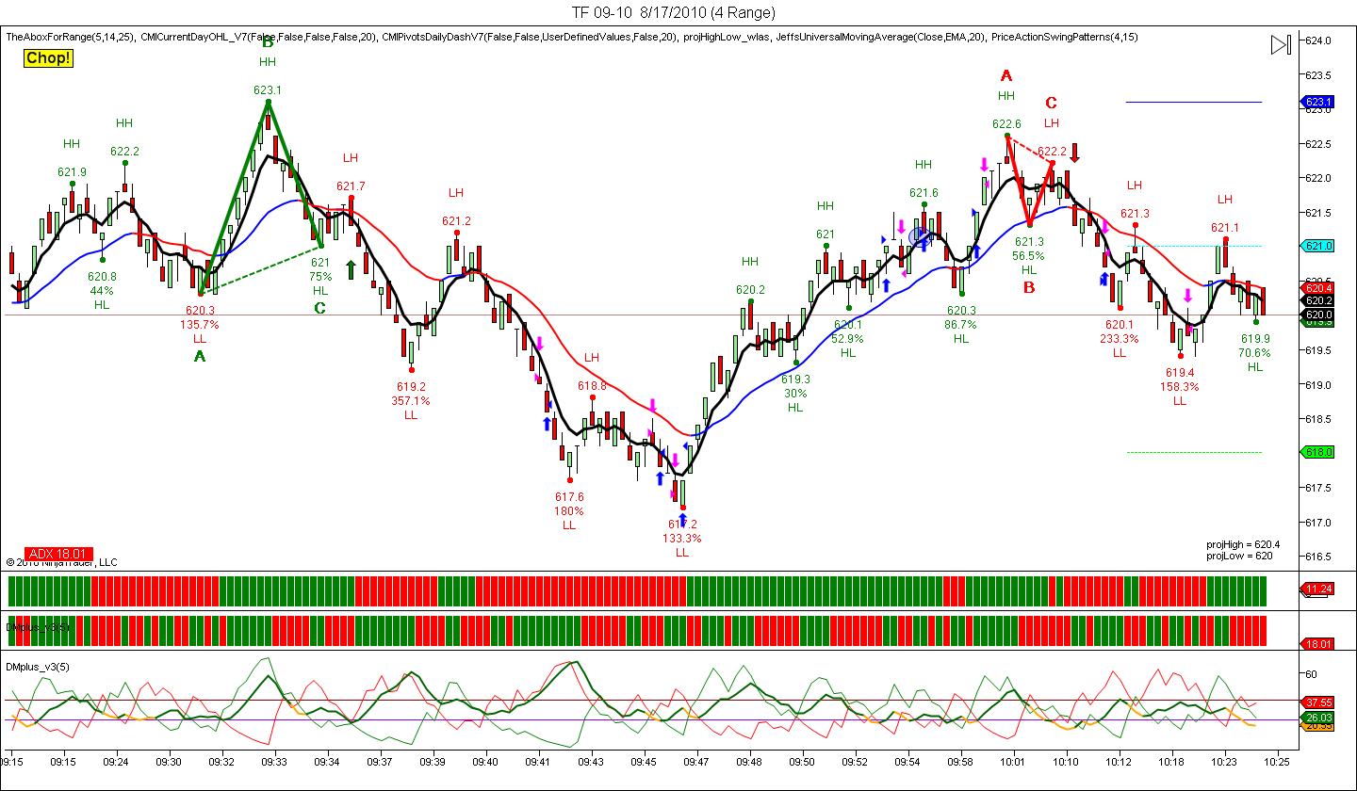Click the 619.4 158.3% LL swing label
Viewport: 1357px width, 791px height.
(x=1180, y=386)
